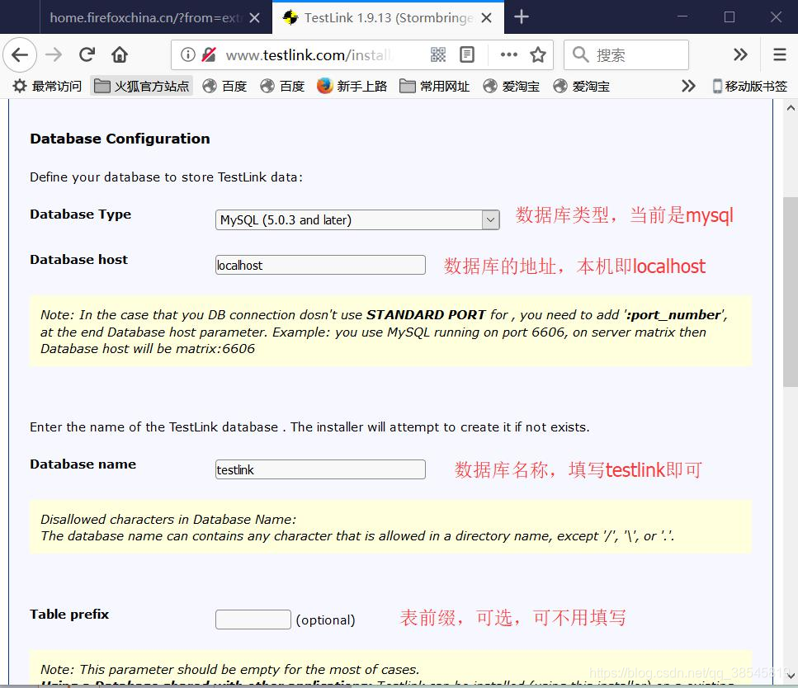The image size is (798, 688).
Task: Open the Database Type dropdown
Action: point(357,219)
